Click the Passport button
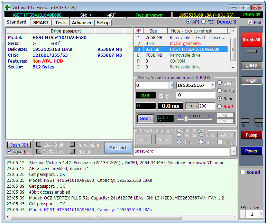The width and height of the screenshot is (267, 224). tap(118, 148)
